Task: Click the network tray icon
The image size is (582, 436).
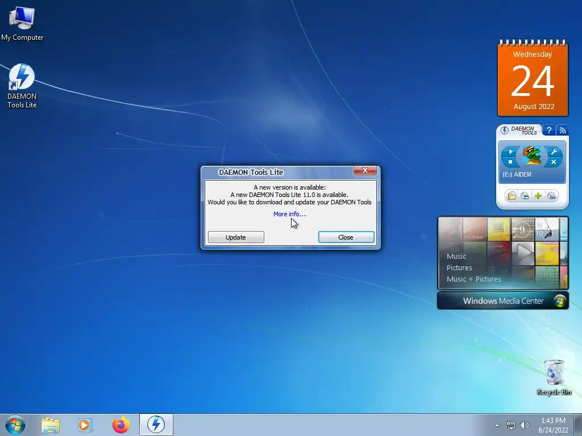Action: pyautogui.click(x=511, y=425)
